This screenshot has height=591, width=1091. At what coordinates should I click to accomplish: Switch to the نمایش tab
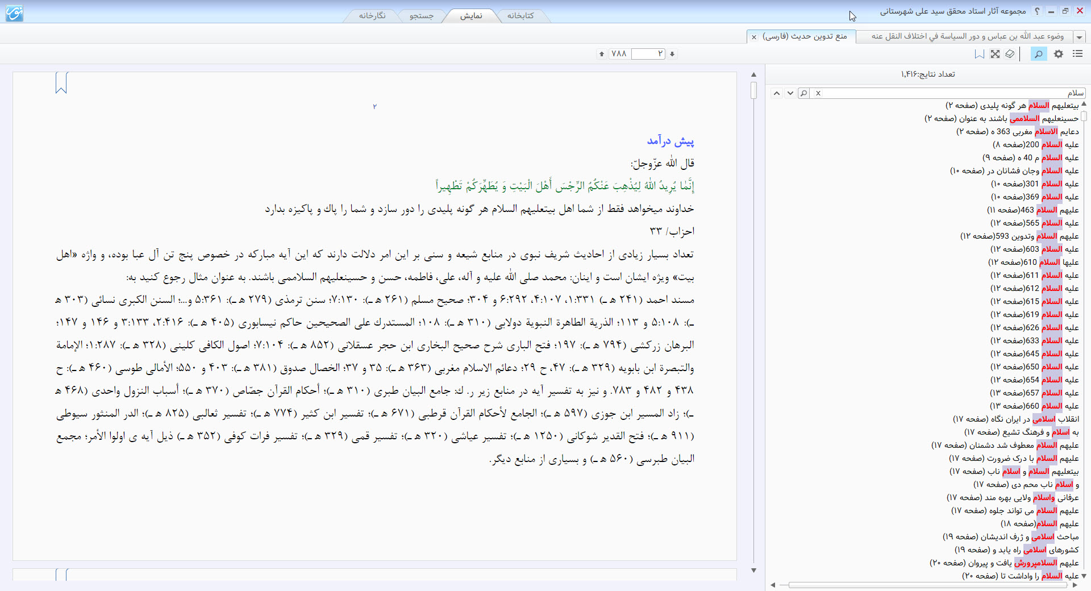point(471,15)
